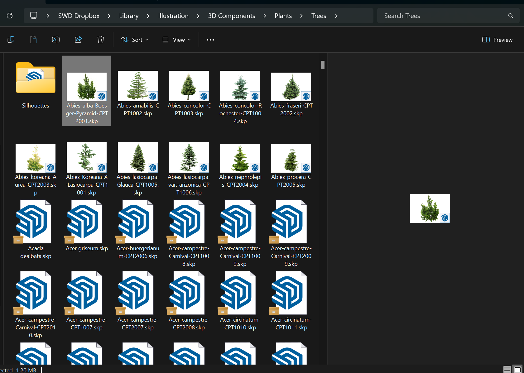Image resolution: width=524 pixels, height=373 pixels.
Task: Click the Copy icon in the toolbar
Action: point(11,40)
